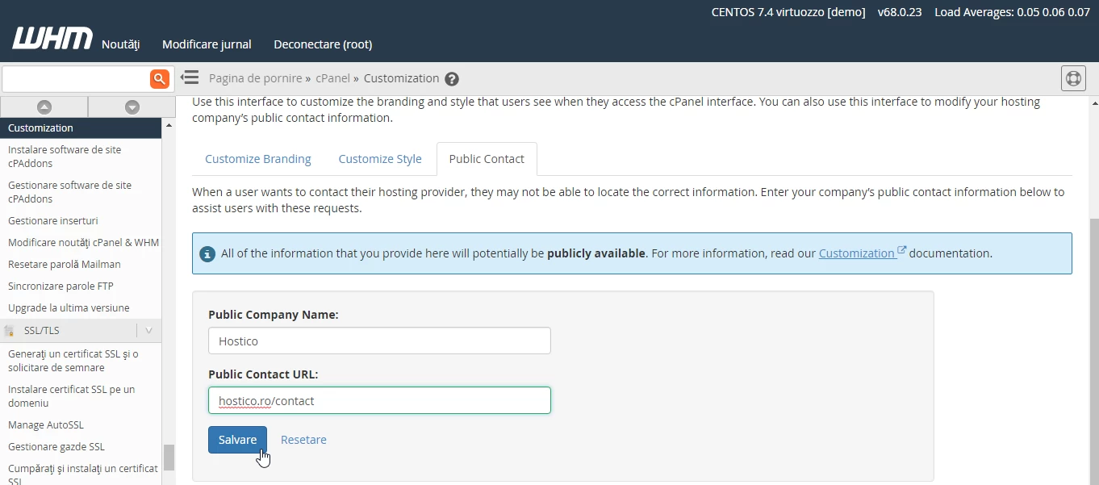The height and width of the screenshot is (485, 1099).
Task: Click the Public Contact URL input field
Action: pos(379,400)
